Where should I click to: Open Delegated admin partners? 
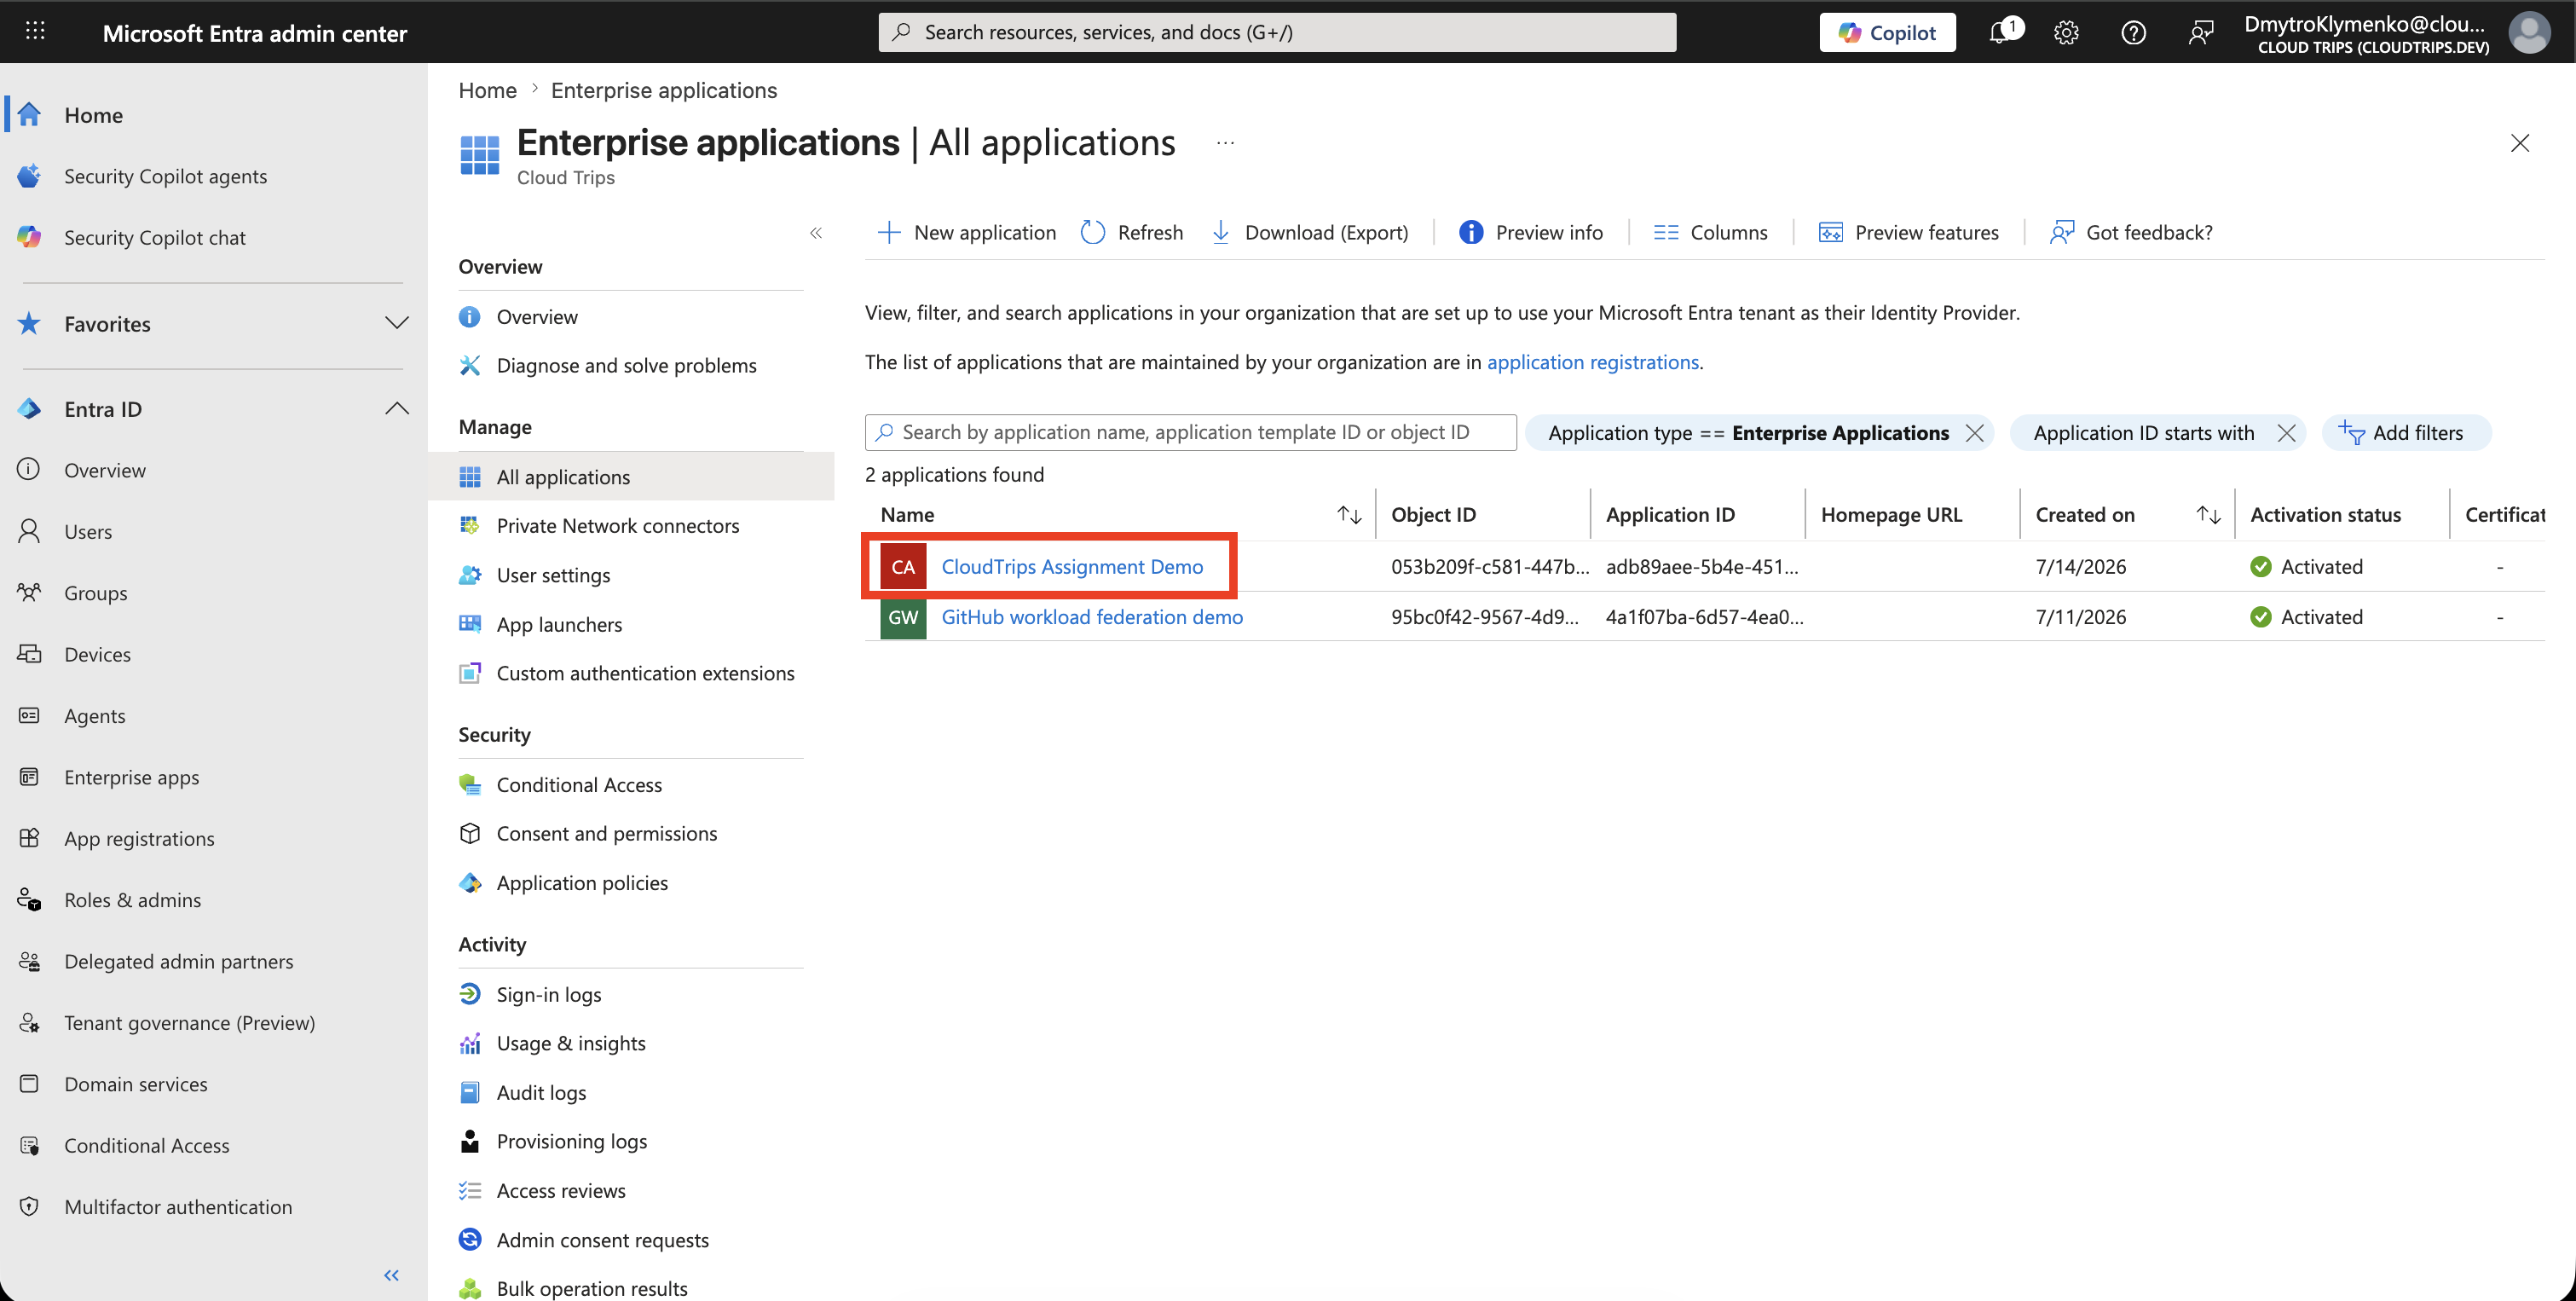178,961
